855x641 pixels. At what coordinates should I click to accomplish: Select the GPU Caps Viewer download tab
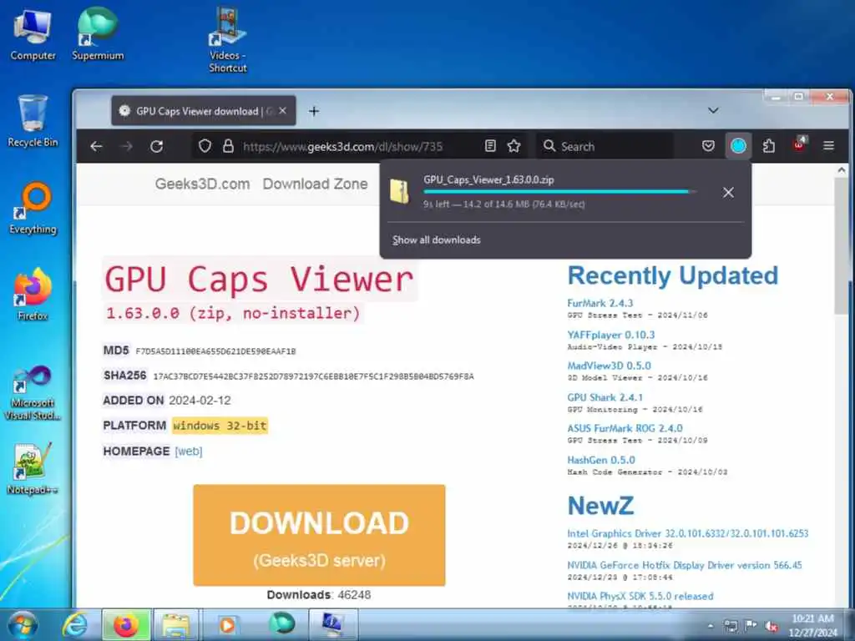coord(204,111)
